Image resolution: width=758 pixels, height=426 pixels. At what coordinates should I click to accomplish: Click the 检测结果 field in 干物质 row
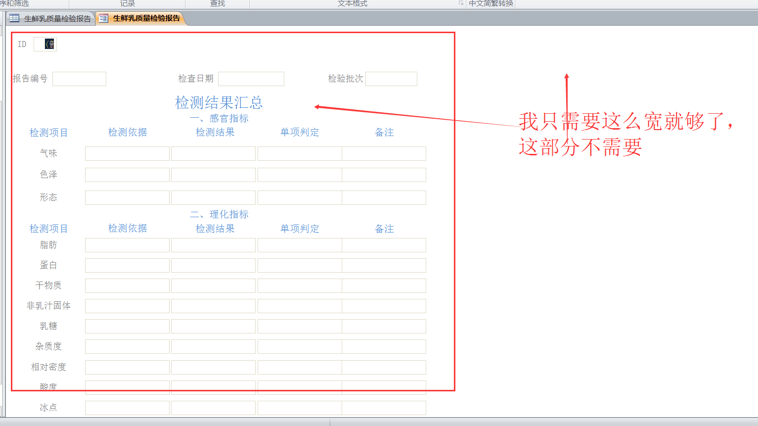tap(213, 285)
